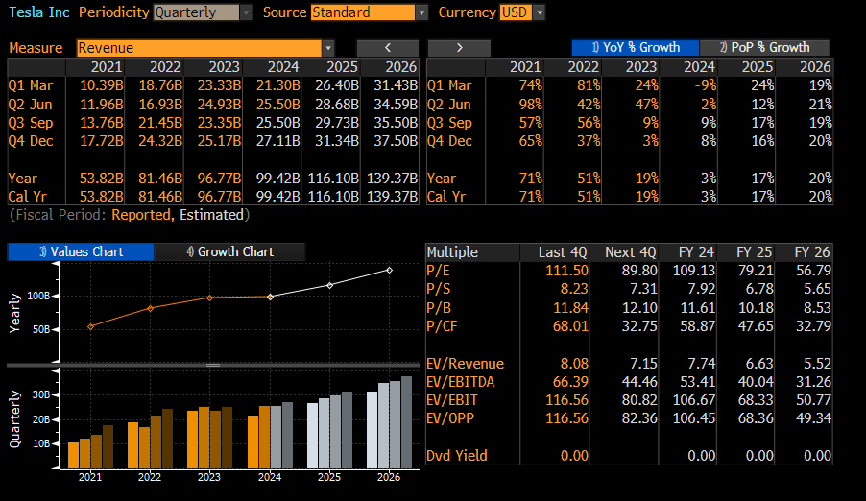
Task: Open the Values Chart tab
Action: tap(81, 251)
